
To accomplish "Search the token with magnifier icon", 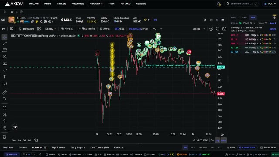I will [x=41, y=22].
